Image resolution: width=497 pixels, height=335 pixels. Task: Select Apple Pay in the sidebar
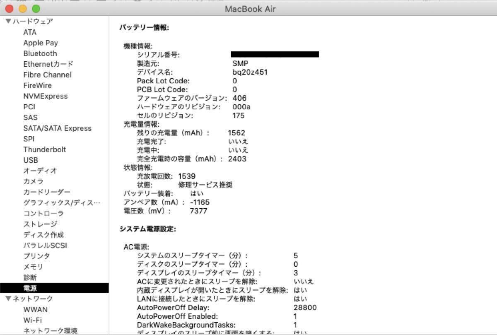pos(41,43)
